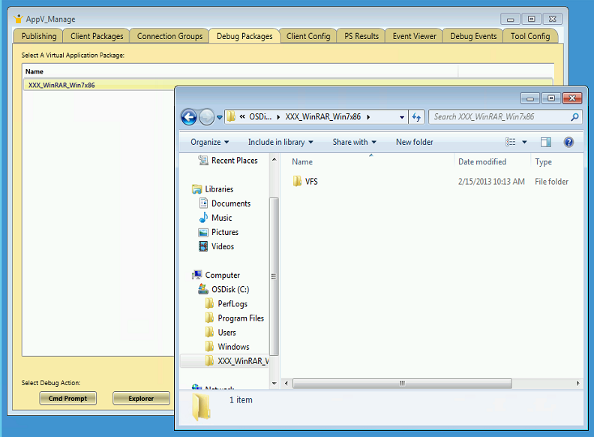The width and height of the screenshot is (594, 437).
Task: Go back with the Explorer back arrow
Action: tap(189, 117)
